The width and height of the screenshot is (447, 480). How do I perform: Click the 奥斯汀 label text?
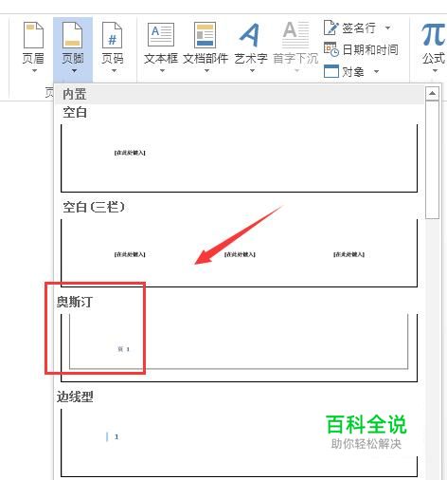pyautogui.click(x=75, y=302)
